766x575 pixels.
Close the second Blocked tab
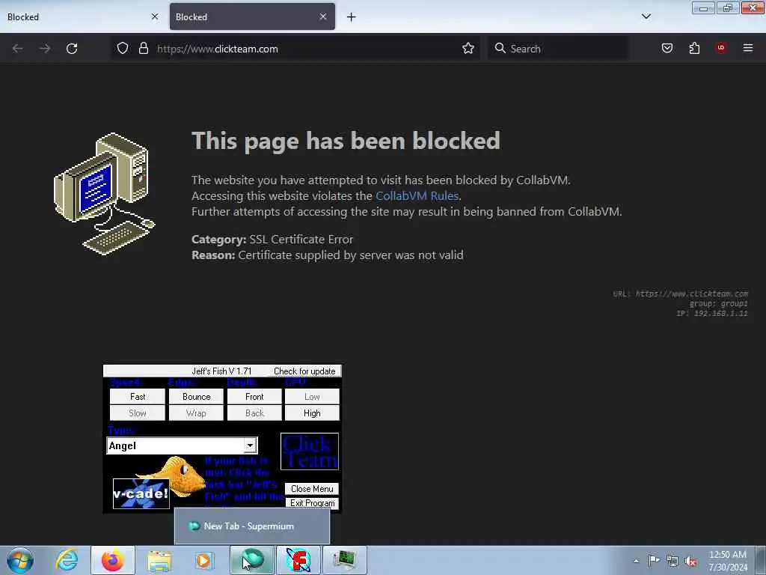point(323,16)
